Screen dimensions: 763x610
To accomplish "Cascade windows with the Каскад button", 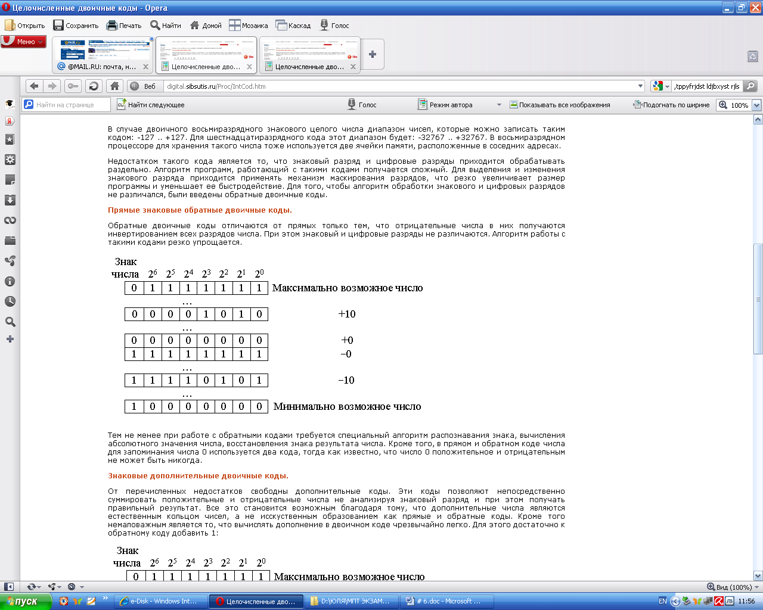I will pos(293,25).
